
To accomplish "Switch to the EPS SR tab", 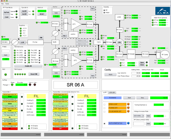I will [x=113, y=93].
